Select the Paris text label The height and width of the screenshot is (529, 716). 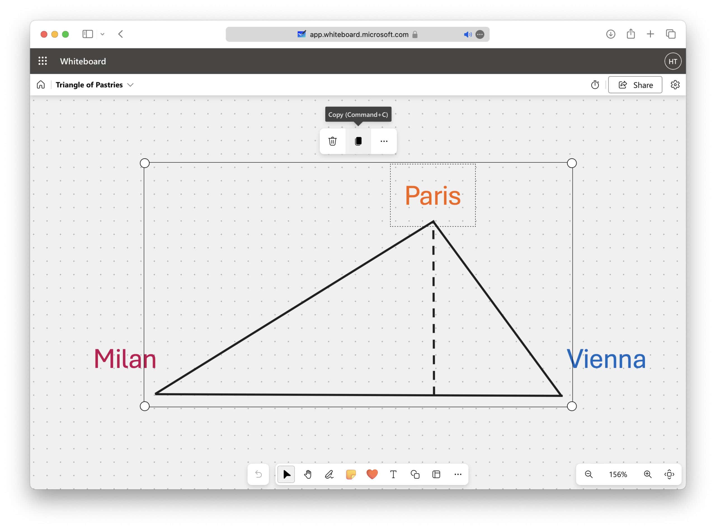[433, 195]
